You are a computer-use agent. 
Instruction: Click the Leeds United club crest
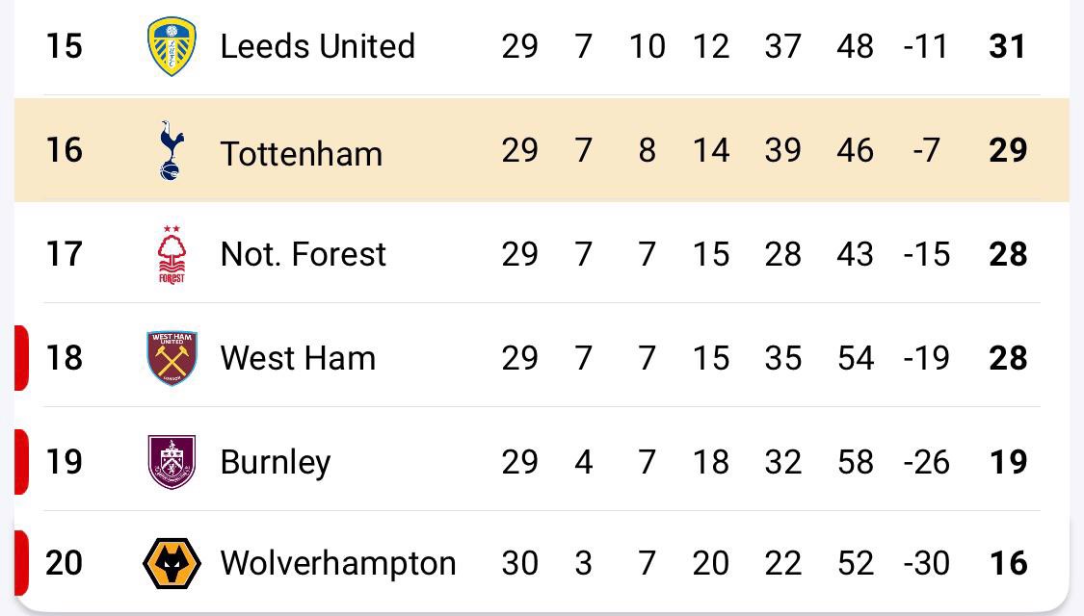(x=172, y=46)
